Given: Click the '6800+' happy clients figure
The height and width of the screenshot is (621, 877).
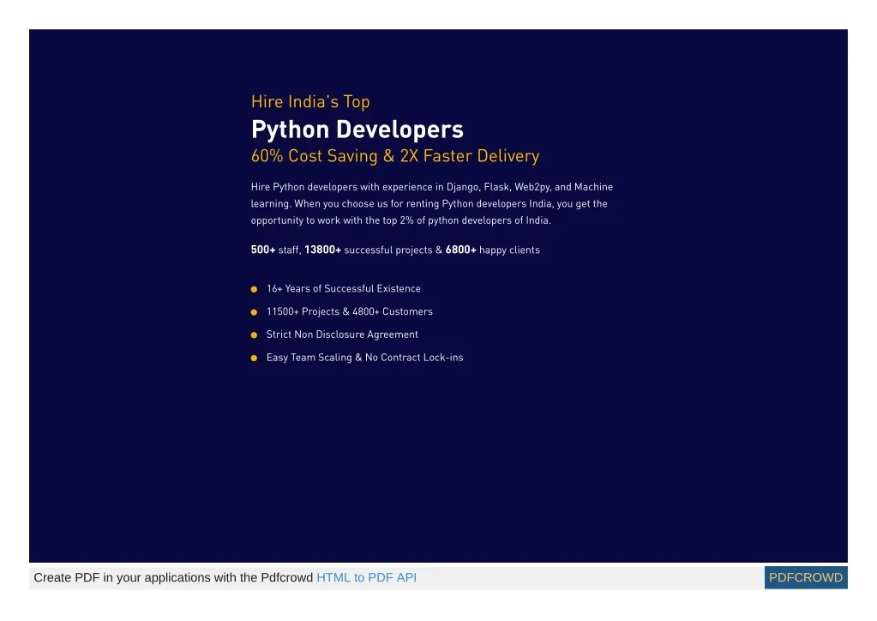Looking at the screenshot, I should coord(461,250).
